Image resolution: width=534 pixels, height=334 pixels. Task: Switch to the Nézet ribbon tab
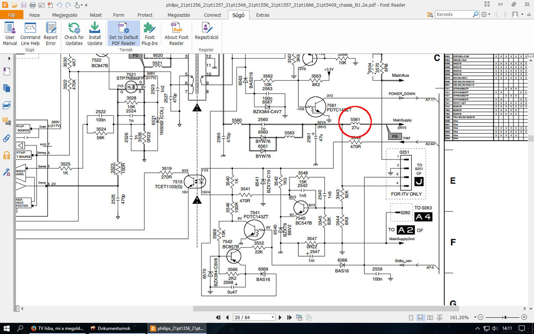[x=96, y=15]
